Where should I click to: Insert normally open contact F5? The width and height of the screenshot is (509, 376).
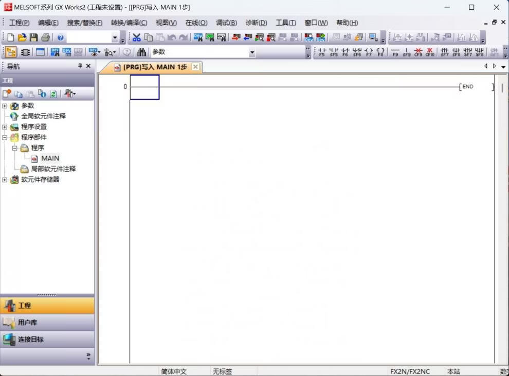(322, 52)
